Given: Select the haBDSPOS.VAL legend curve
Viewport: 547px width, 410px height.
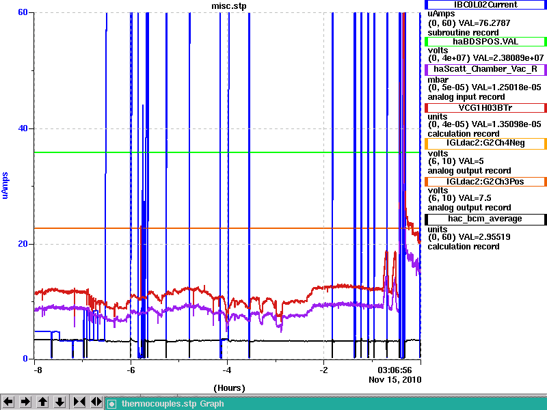Looking at the screenshot, I should pos(485,42).
